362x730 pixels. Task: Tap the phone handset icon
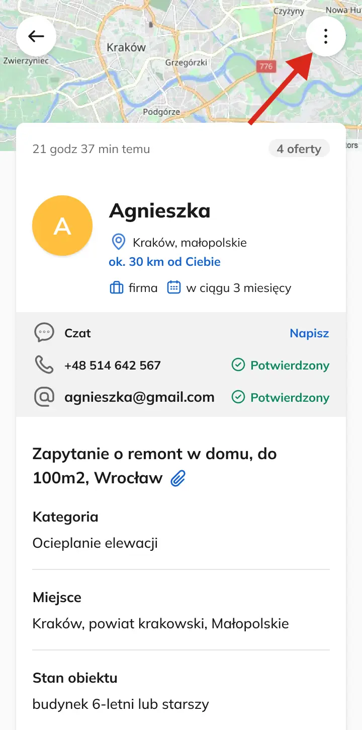pos(44,365)
